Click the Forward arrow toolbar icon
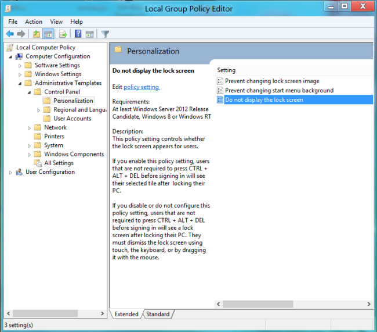 [x=21, y=34]
